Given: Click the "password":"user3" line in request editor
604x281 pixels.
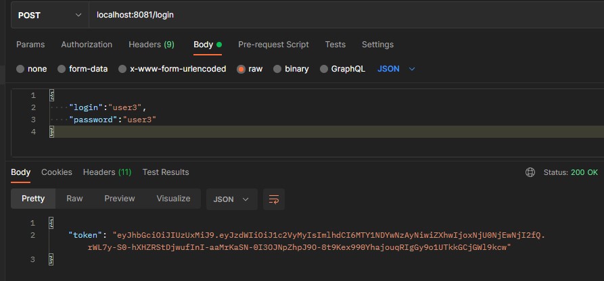Looking at the screenshot, I should pos(112,120).
